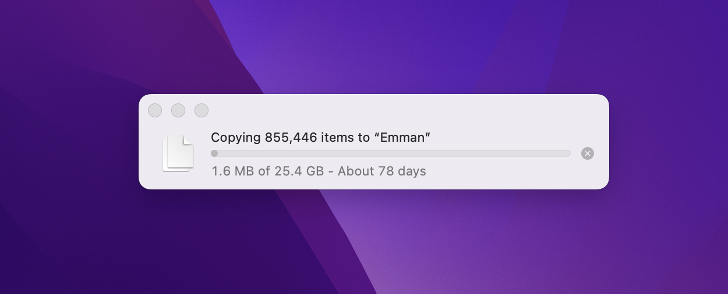Click the filled dot at progress bar start

pos(214,153)
